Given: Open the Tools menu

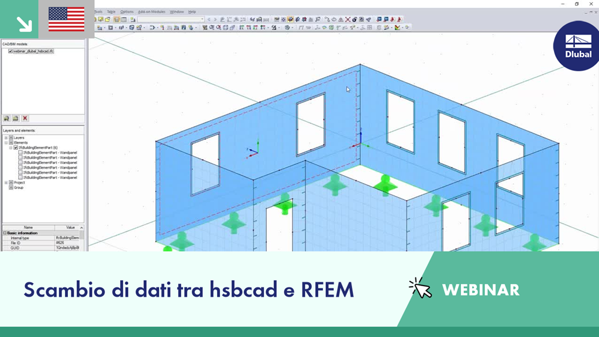Looking at the screenshot, I should click(x=98, y=12).
